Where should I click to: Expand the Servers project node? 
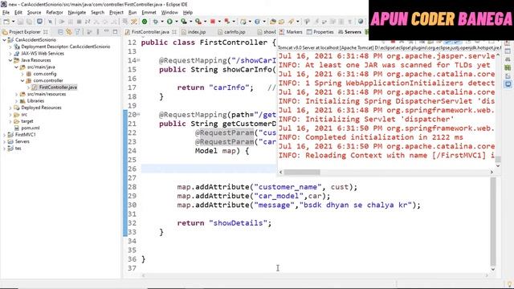click(4, 141)
